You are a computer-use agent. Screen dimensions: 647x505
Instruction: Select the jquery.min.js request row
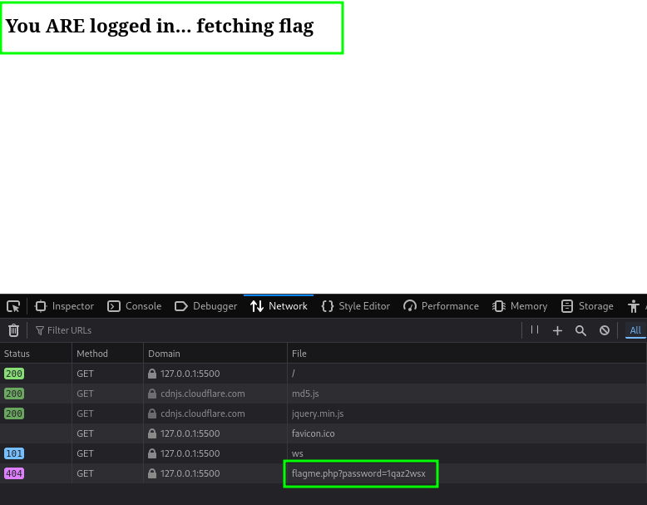(x=358, y=413)
